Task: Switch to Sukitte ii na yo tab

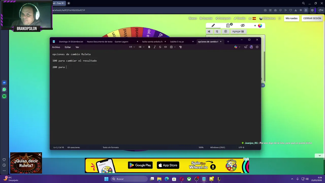Action: coord(177,42)
